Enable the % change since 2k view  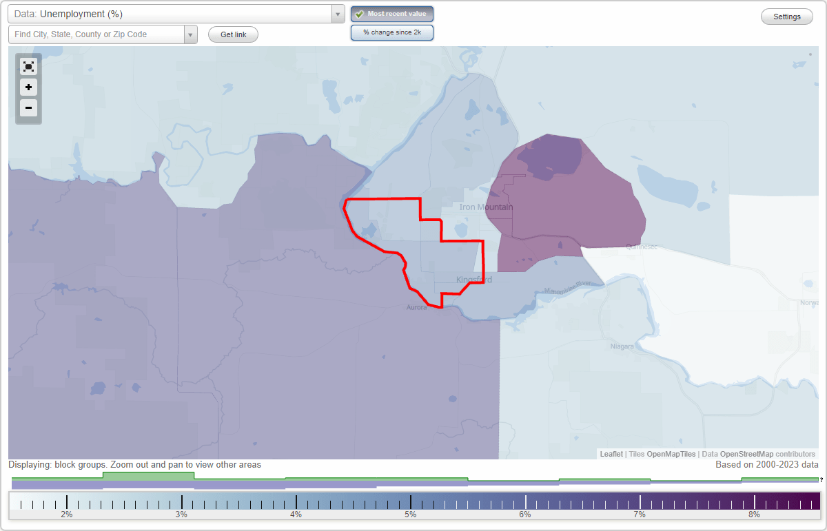(392, 32)
